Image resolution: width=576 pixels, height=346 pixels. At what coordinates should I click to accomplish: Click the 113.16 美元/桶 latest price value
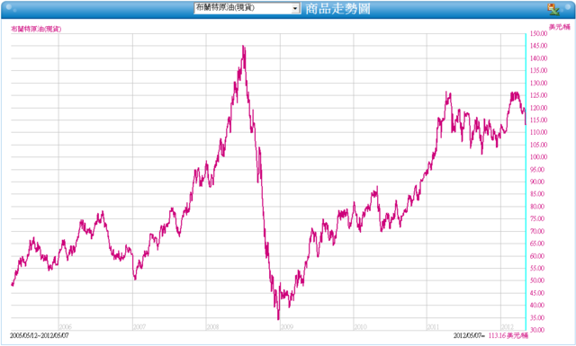click(508, 336)
